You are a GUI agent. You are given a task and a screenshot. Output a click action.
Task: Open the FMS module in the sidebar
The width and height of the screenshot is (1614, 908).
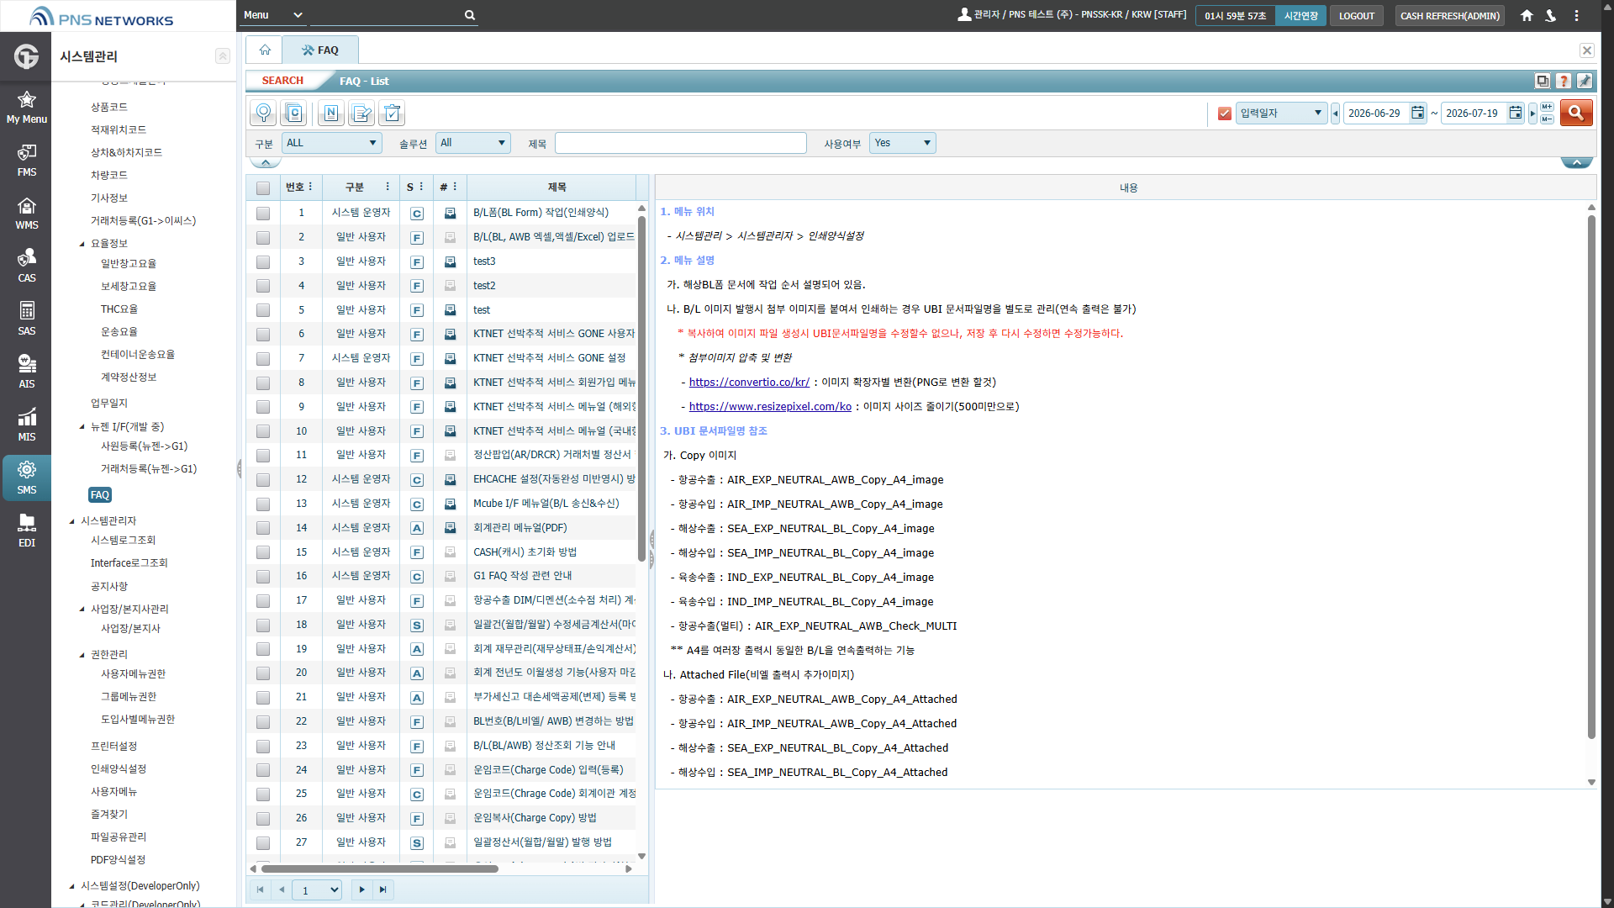click(26, 160)
